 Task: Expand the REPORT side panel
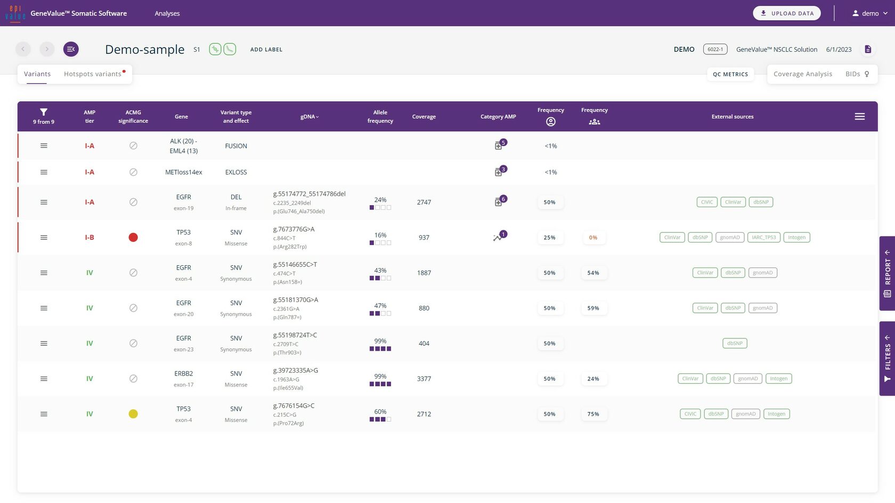pos(887,273)
